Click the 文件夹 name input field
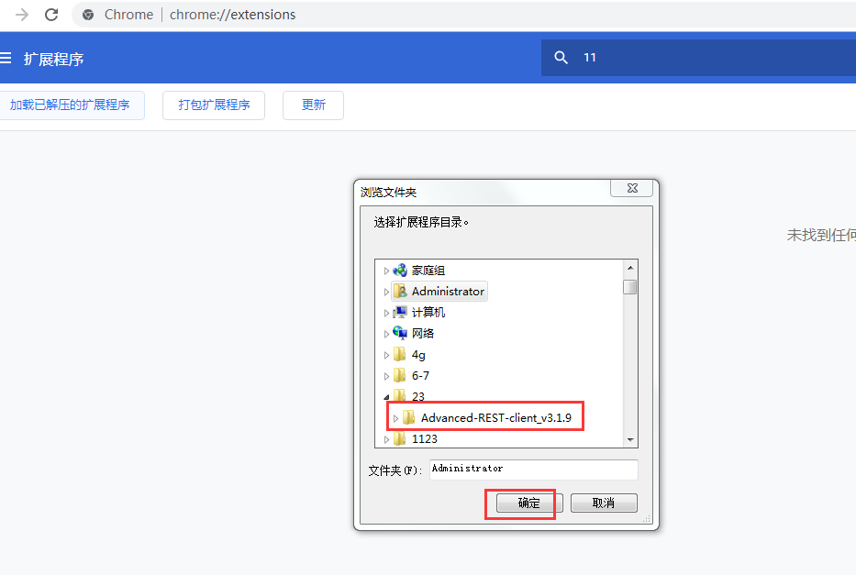 [534, 470]
